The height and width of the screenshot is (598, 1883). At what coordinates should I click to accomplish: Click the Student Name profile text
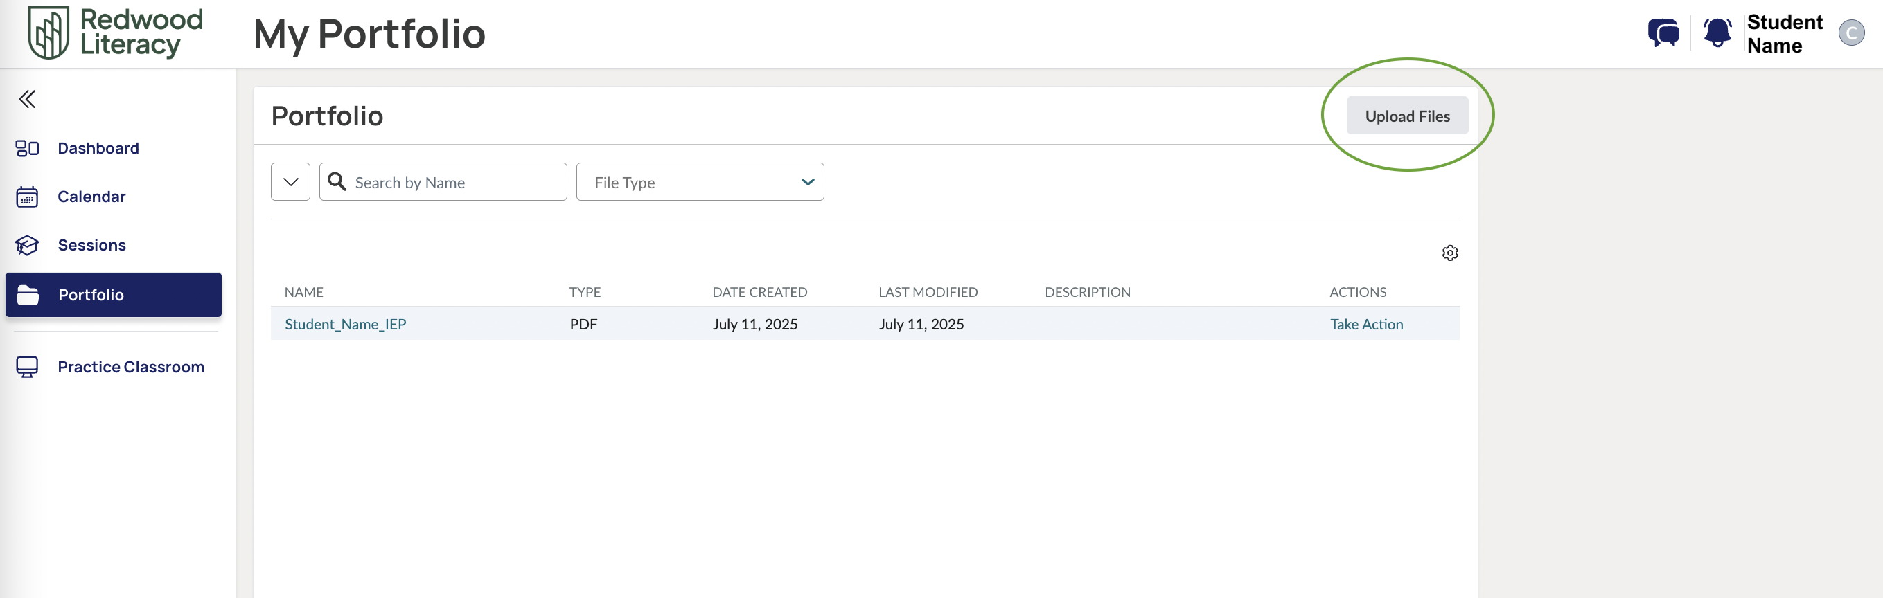coord(1785,34)
